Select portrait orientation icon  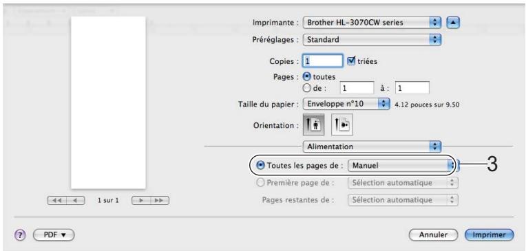(x=313, y=125)
